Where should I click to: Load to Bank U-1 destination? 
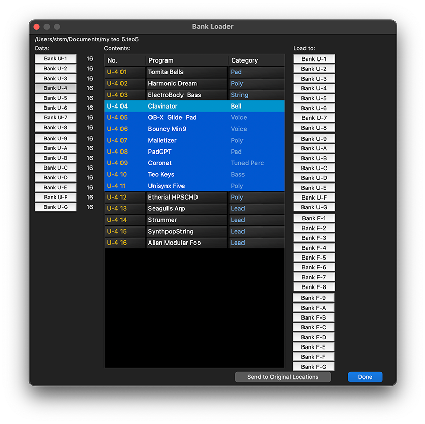[314, 59]
